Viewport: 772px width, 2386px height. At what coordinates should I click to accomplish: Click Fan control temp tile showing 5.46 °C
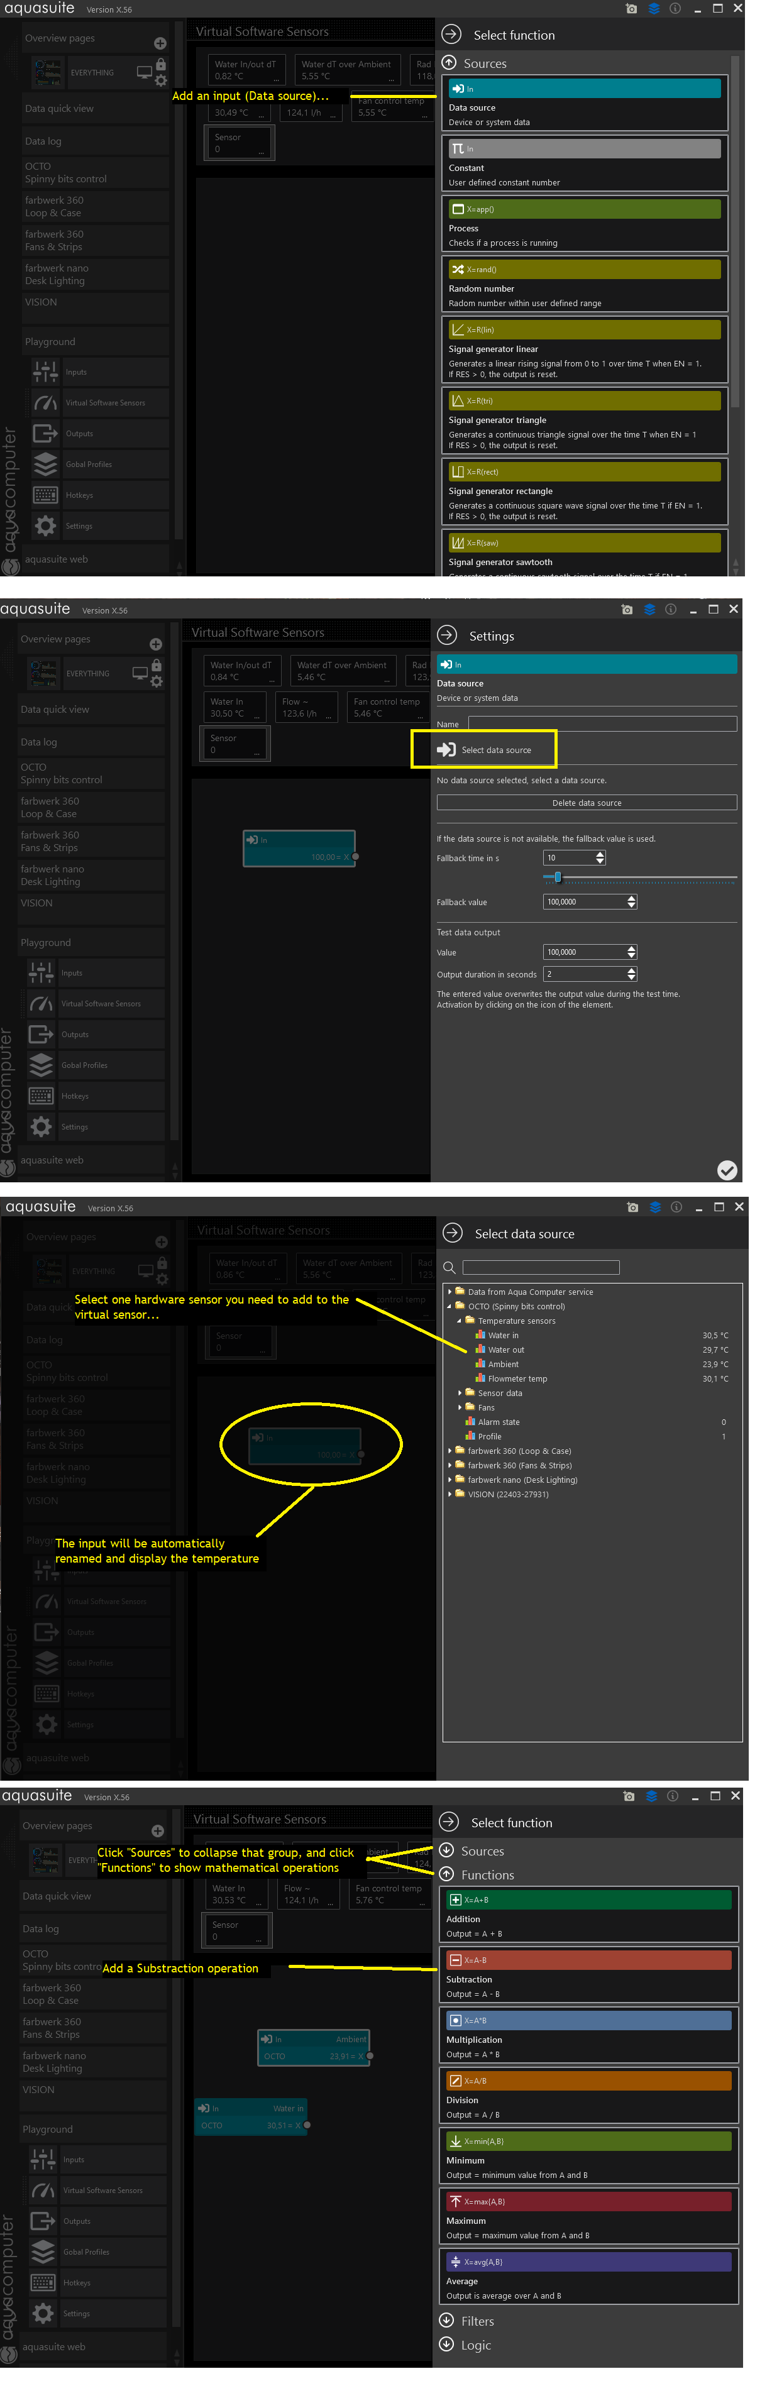pos(387,706)
